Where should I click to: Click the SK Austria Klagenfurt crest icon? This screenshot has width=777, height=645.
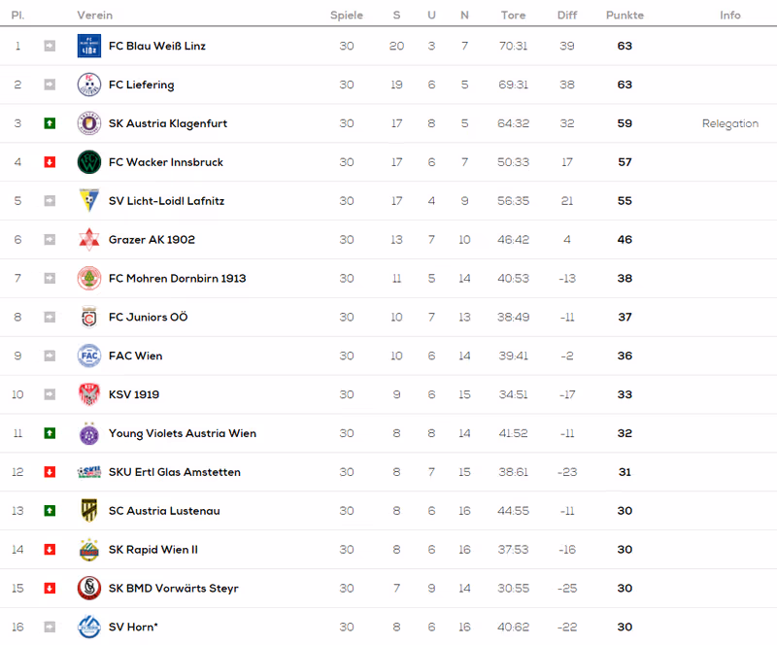tap(89, 123)
